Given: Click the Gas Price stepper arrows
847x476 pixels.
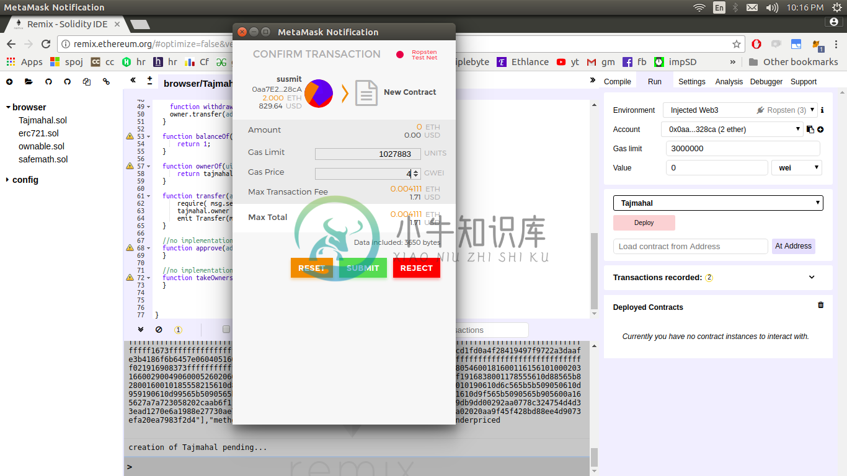Looking at the screenshot, I should (416, 174).
